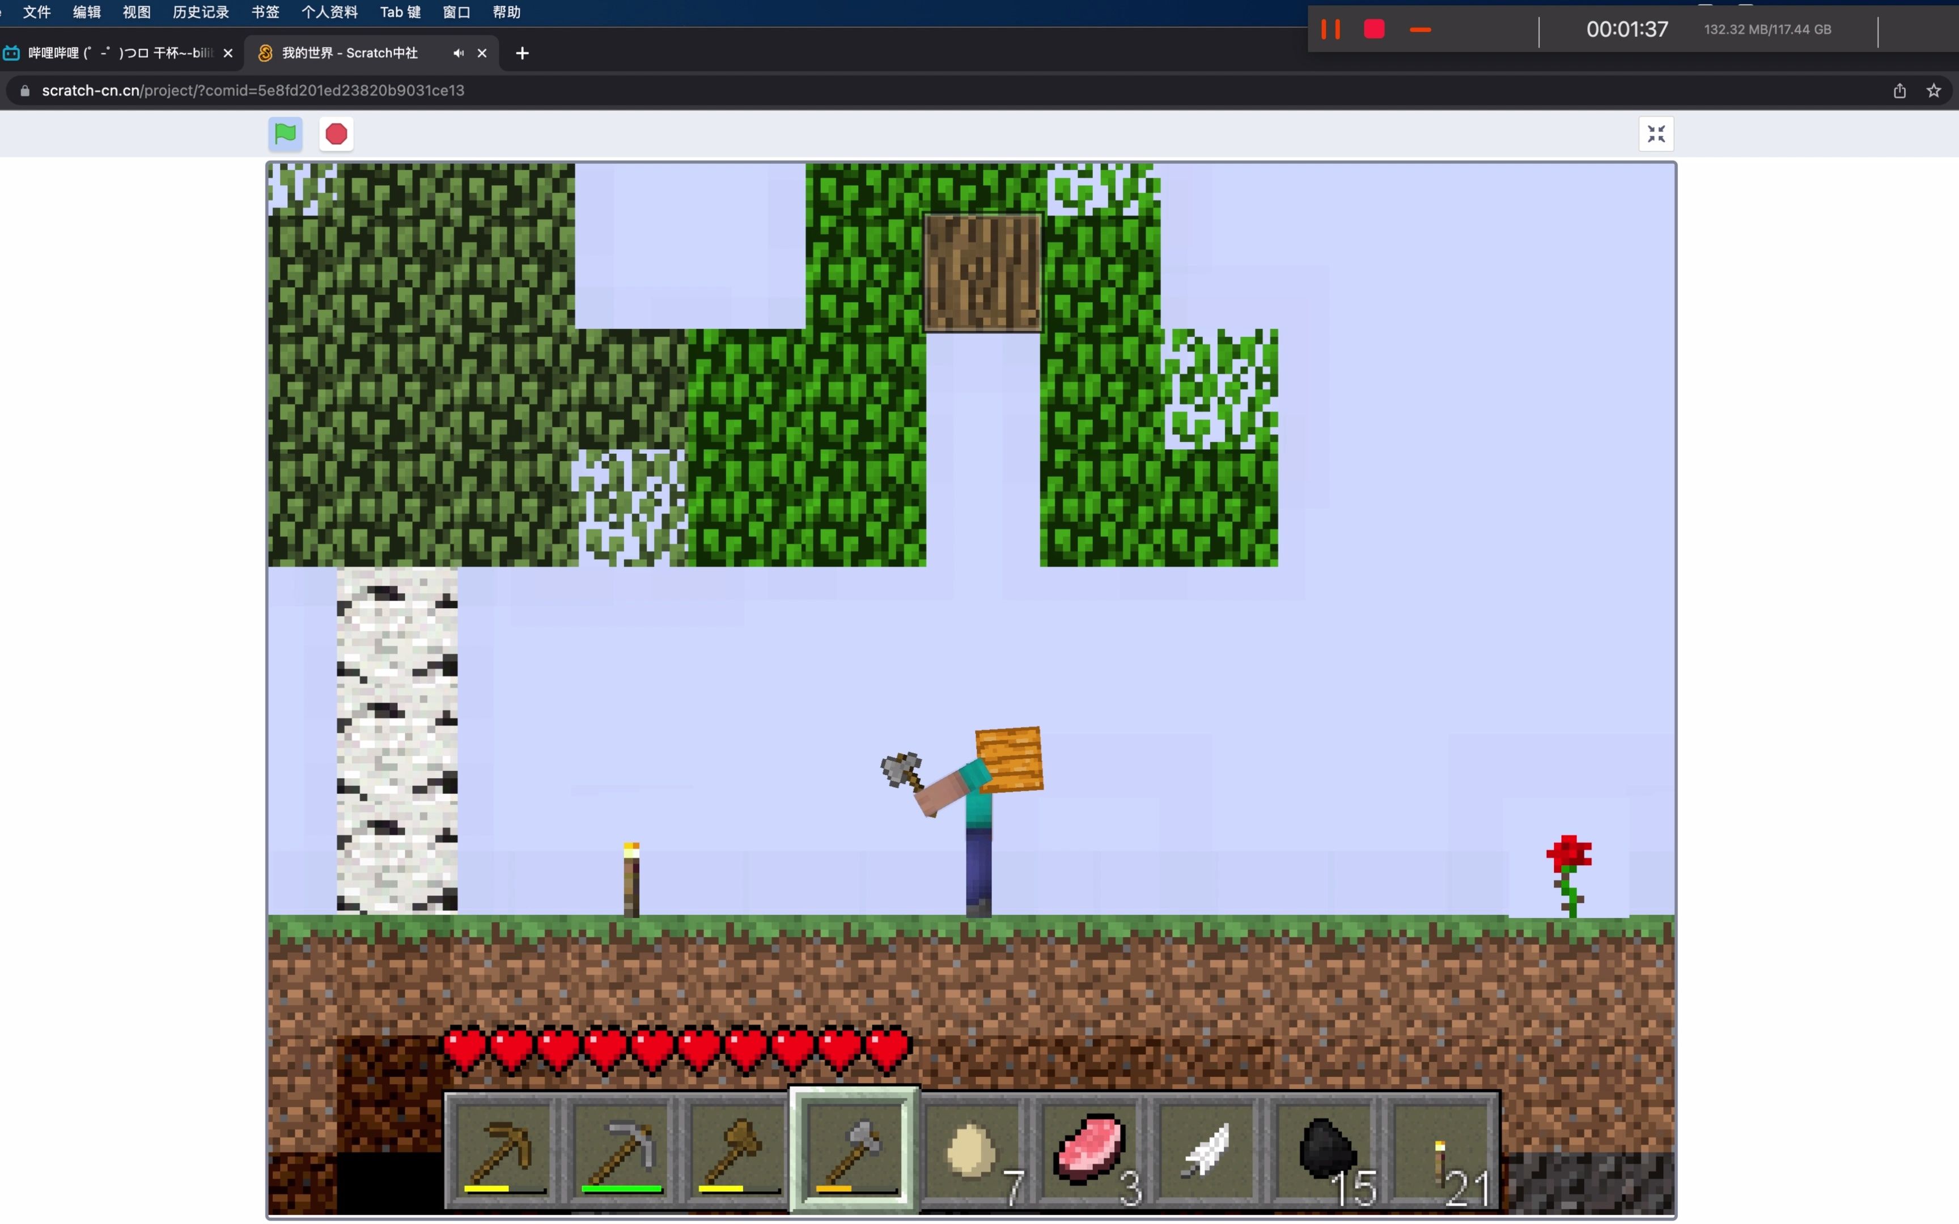
Task: Open the 文件 menu
Action: click(x=36, y=12)
